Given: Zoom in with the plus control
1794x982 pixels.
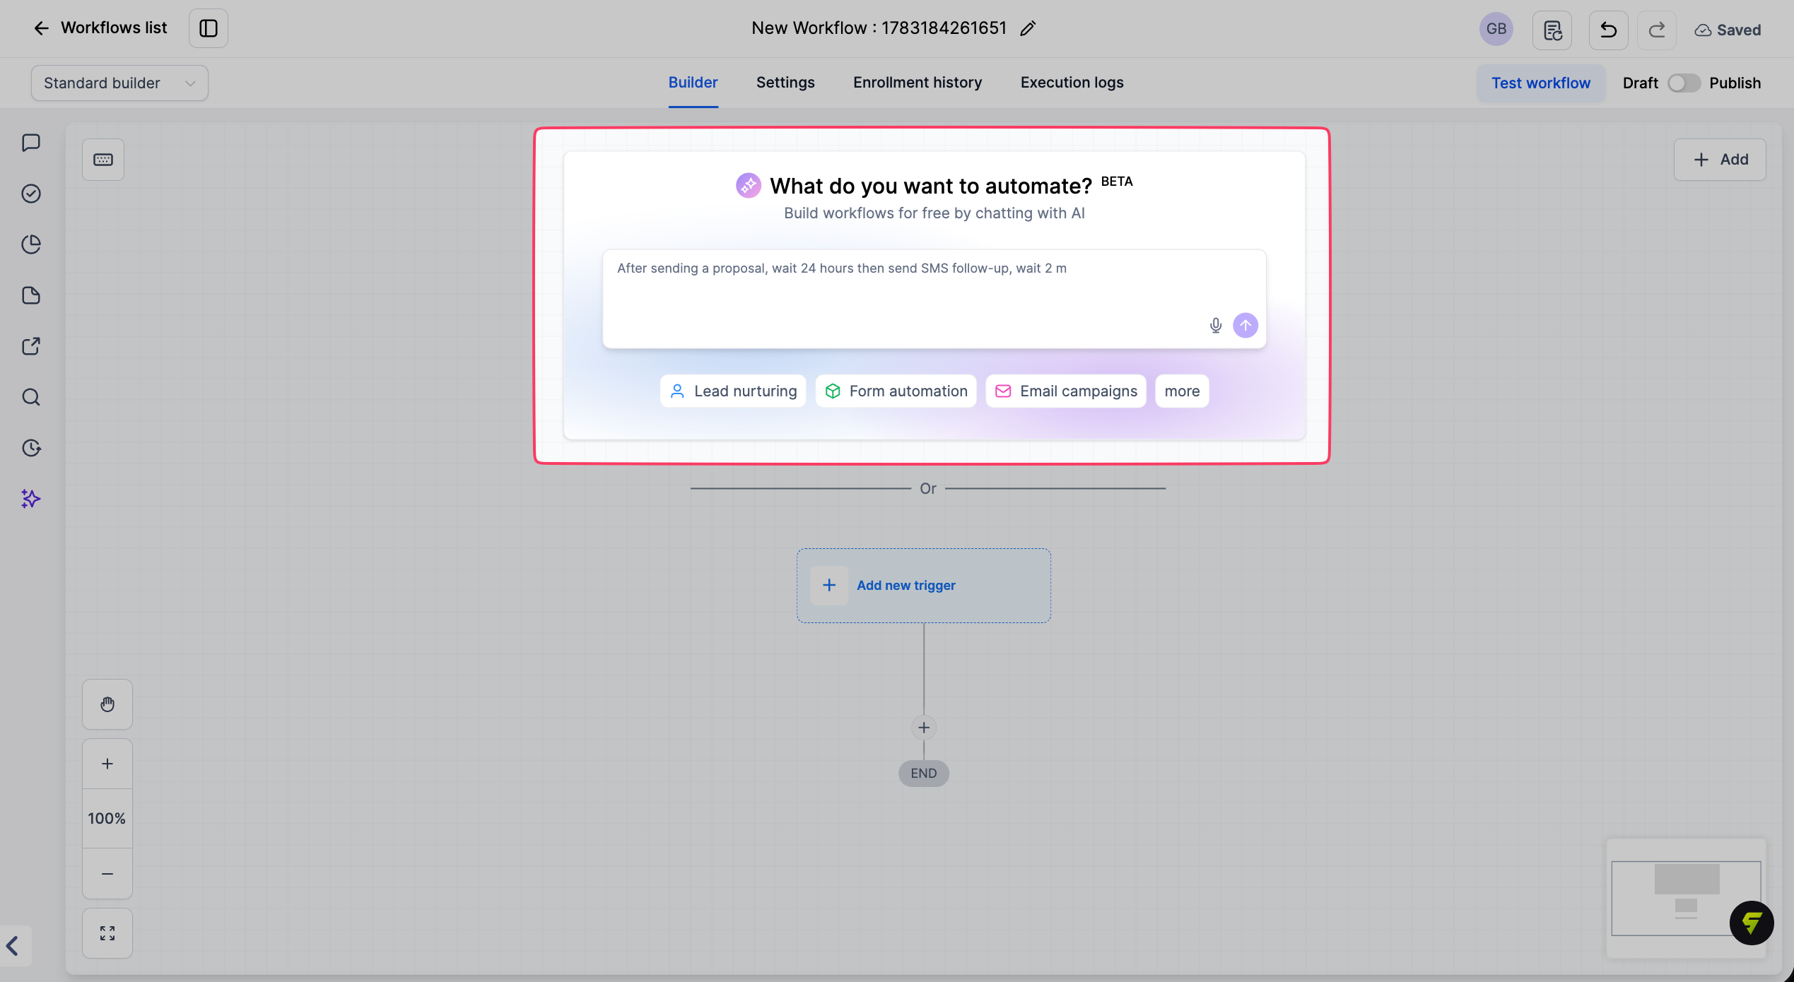Looking at the screenshot, I should [x=107, y=764].
